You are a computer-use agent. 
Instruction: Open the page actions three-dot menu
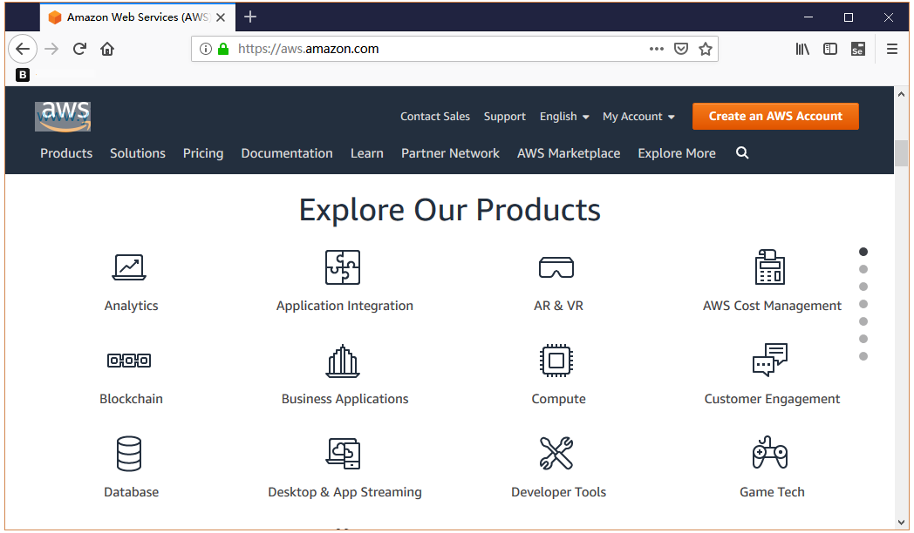(657, 49)
